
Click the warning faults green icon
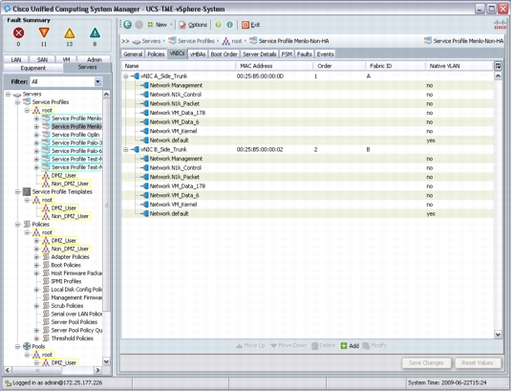click(95, 33)
